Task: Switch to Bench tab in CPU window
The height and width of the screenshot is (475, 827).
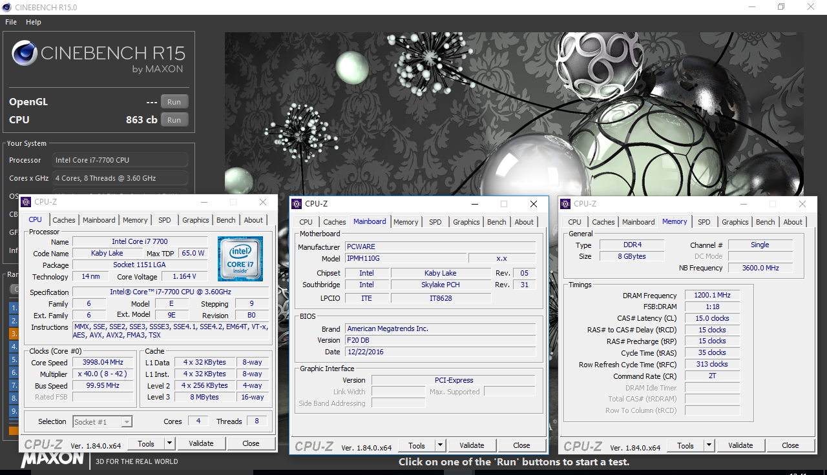Action: point(226,220)
